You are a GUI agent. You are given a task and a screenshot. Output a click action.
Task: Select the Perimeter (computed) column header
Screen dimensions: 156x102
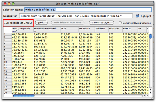[47, 30]
